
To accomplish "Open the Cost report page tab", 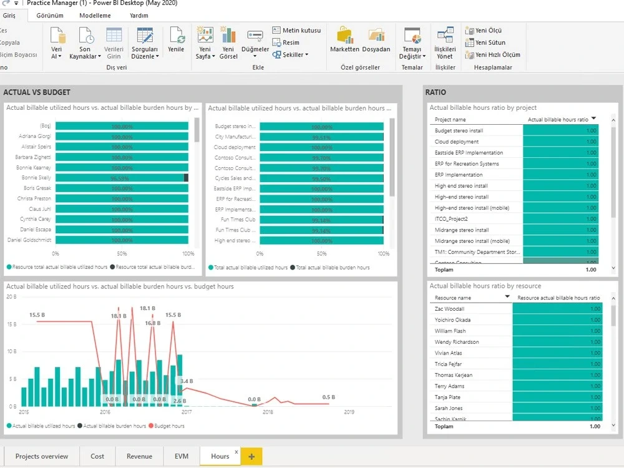I will 97,456.
